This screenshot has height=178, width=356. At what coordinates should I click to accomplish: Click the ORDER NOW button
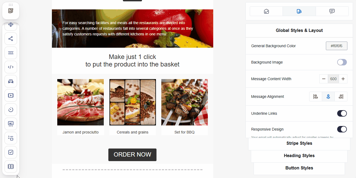click(132, 155)
